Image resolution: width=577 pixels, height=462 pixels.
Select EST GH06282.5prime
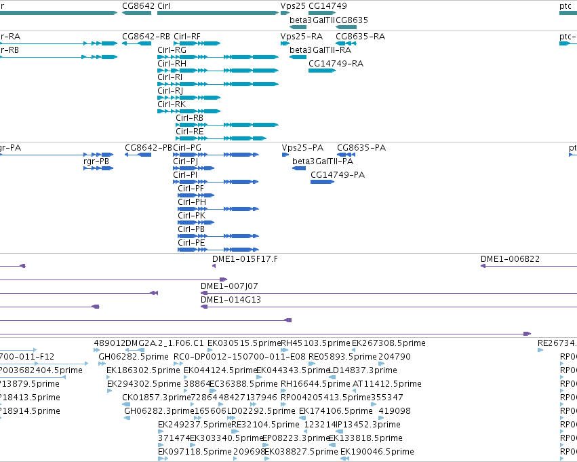pyautogui.click(x=102, y=364)
